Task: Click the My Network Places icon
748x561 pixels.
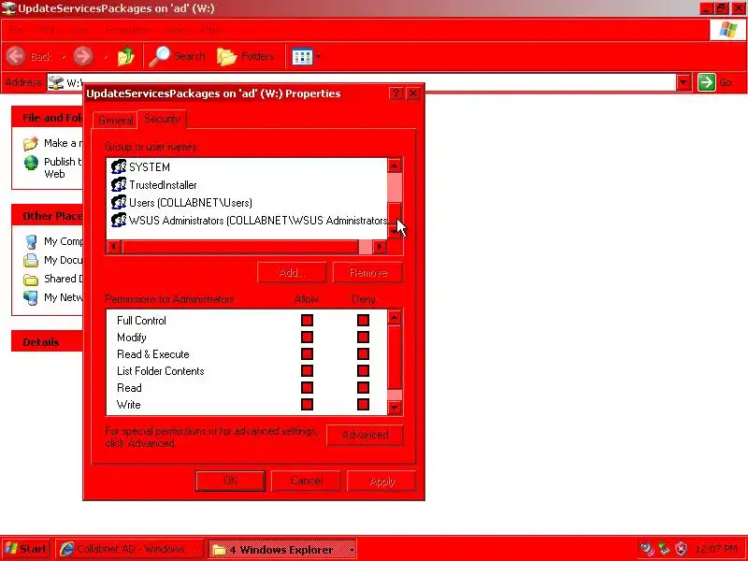Action: pyautogui.click(x=31, y=297)
